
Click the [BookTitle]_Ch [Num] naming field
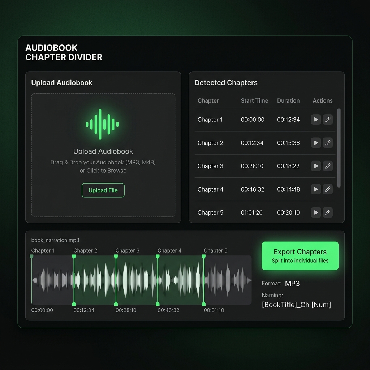296,305
